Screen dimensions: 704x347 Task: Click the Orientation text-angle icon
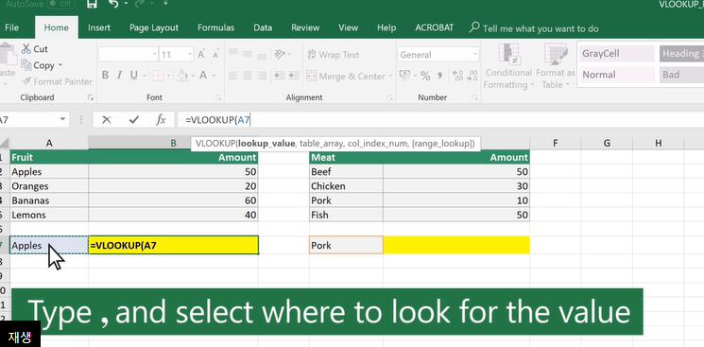tap(280, 55)
